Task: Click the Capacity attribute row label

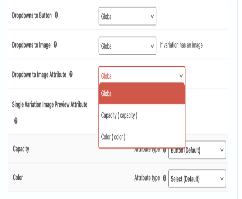Action: point(21,149)
